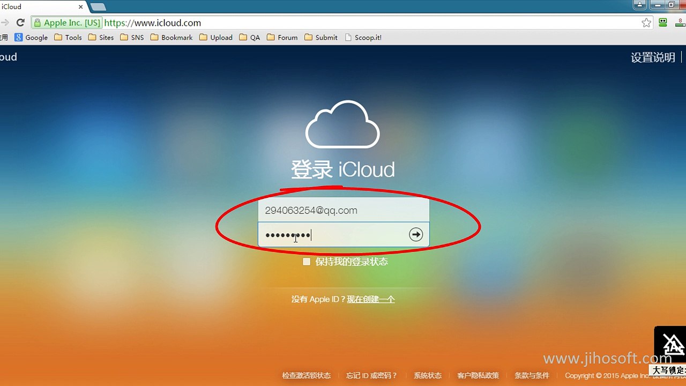Click the Google bookmark icon
The image size is (686, 386).
click(31, 38)
